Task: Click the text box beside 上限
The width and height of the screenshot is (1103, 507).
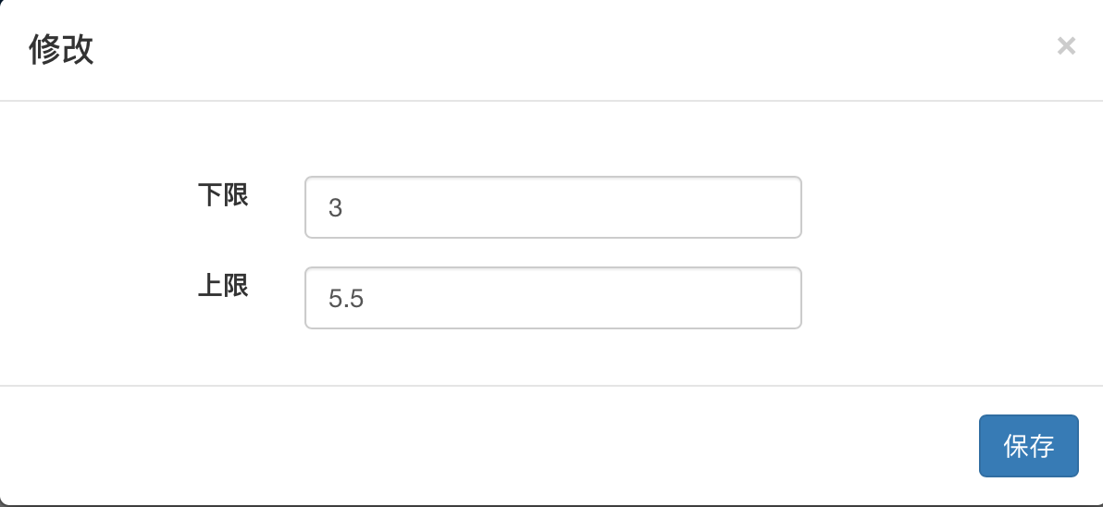Action: click(552, 298)
